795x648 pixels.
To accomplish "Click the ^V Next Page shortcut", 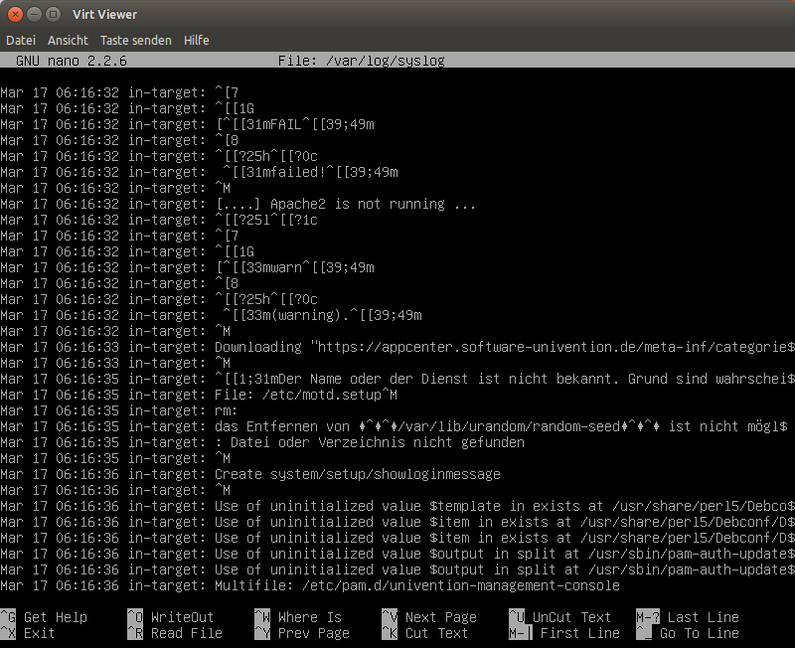I will (428, 617).
